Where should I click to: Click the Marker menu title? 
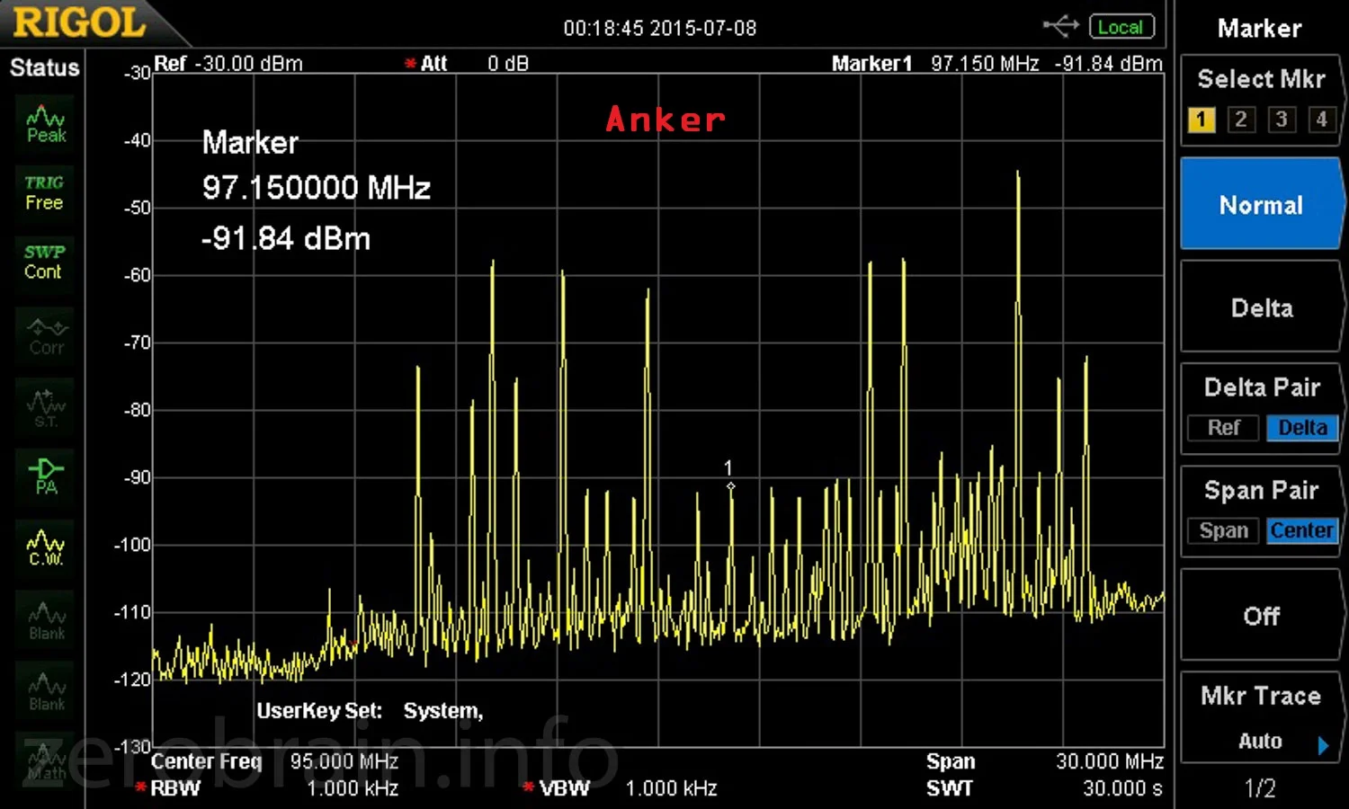click(x=1259, y=29)
